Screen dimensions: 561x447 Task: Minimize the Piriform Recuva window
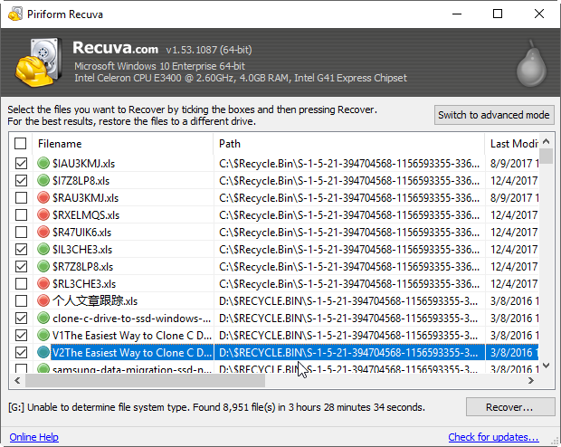457,14
